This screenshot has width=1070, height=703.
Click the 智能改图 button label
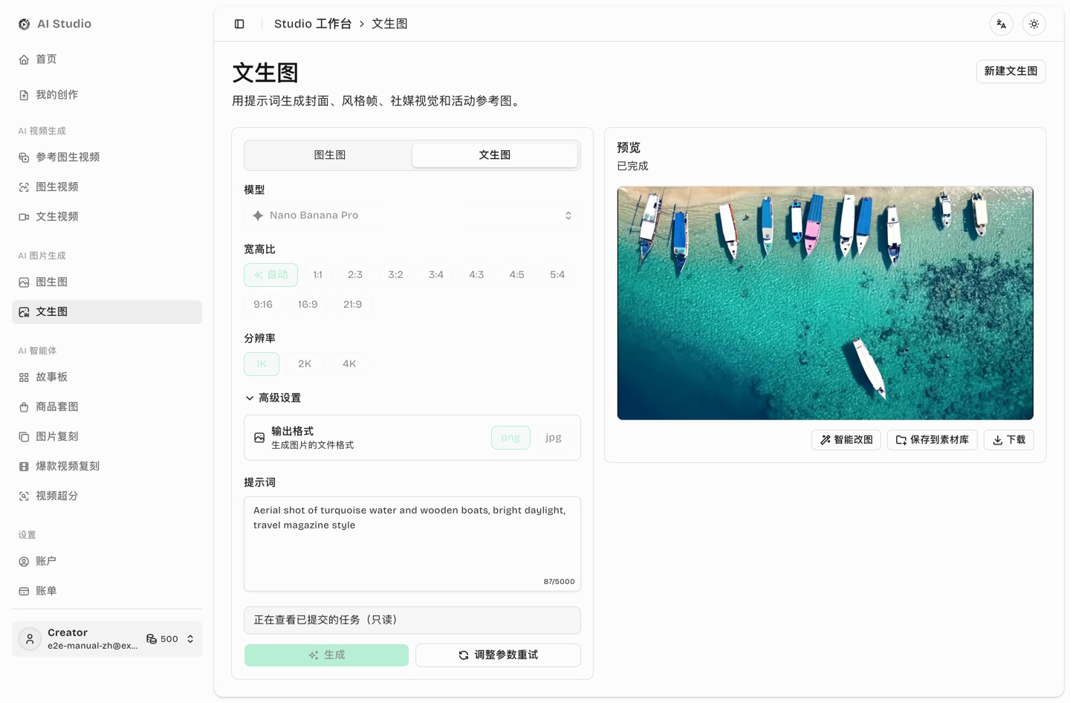click(853, 440)
